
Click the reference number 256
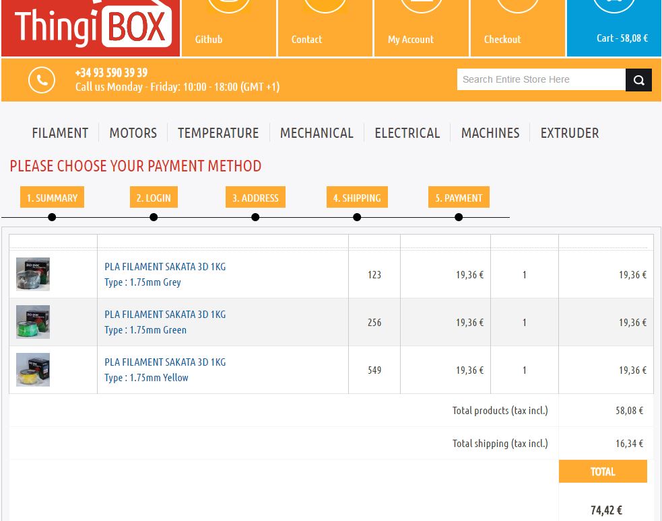pyautogui.click(x=374, y=323)
